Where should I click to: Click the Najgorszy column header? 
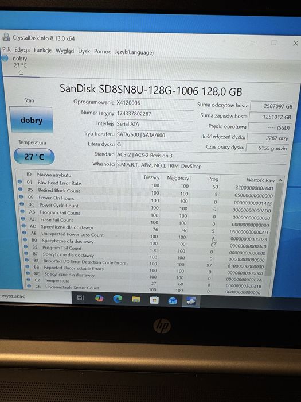pos(178,178)
